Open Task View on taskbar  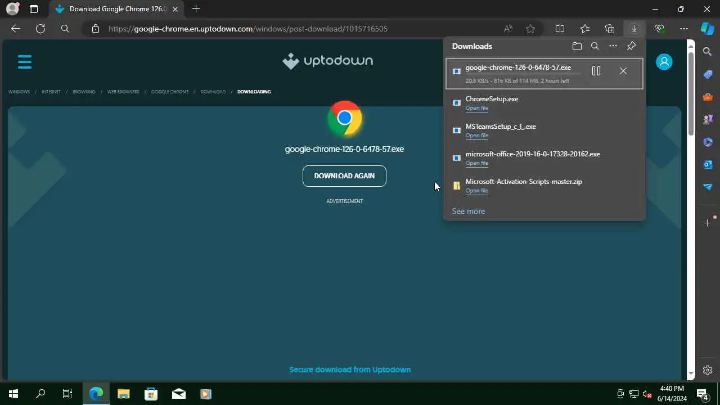pyautogui.click(x=67, y=394)
